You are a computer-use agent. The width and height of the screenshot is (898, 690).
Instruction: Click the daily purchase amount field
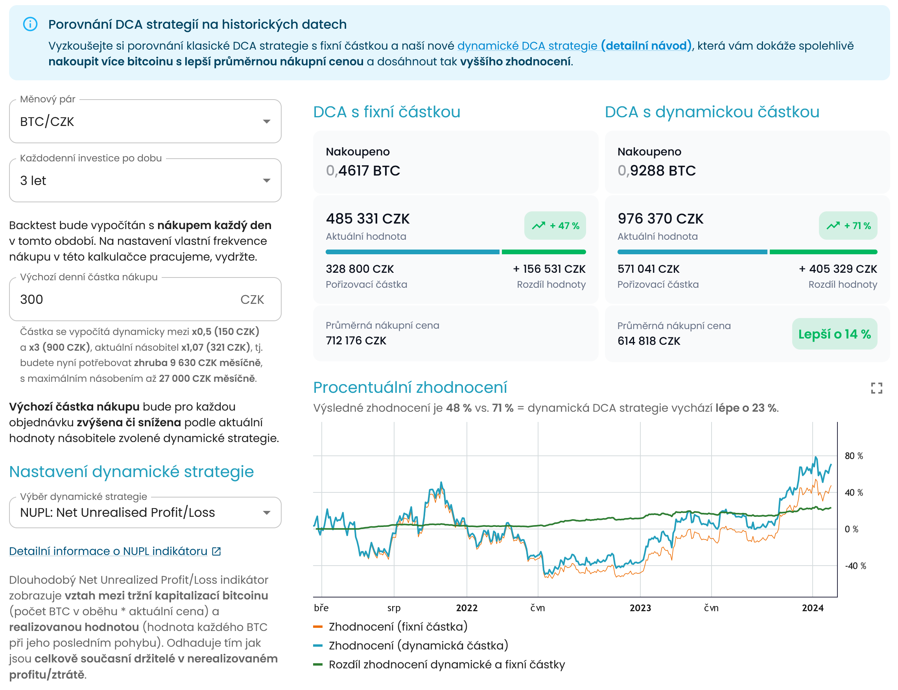coord(145,299)
